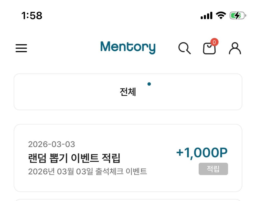
Task: Expand the 전체 category panel
Action: point(128,91)
